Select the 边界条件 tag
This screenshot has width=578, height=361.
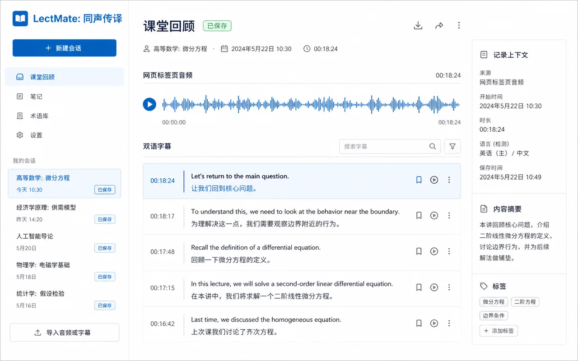tap(494, 316)
